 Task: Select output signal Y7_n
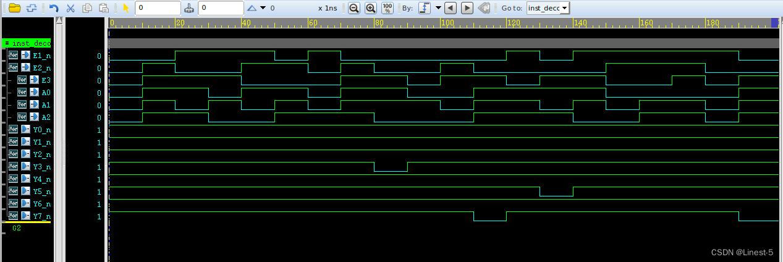point(41,216)
